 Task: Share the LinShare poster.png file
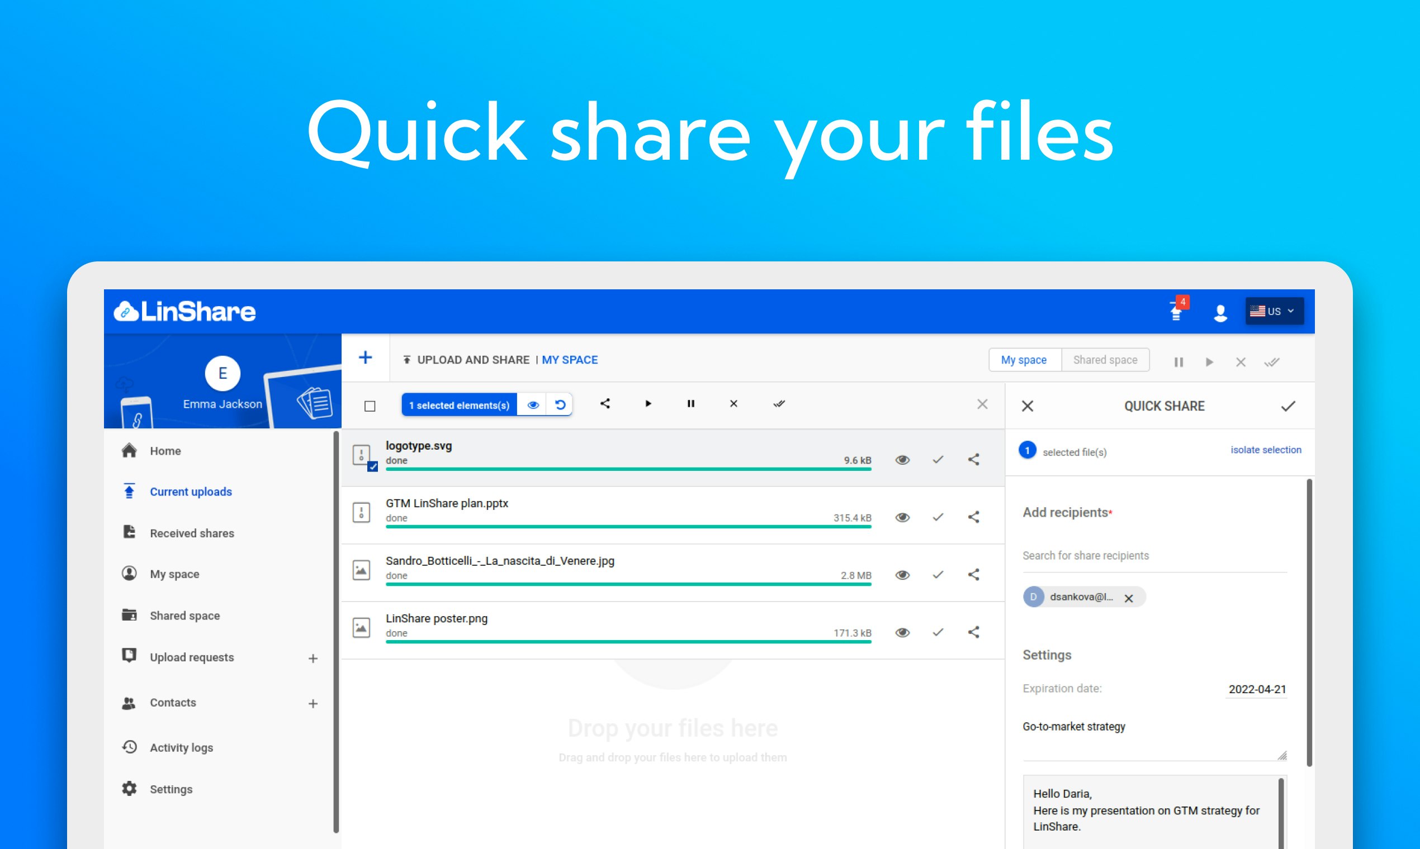[973, 632]
